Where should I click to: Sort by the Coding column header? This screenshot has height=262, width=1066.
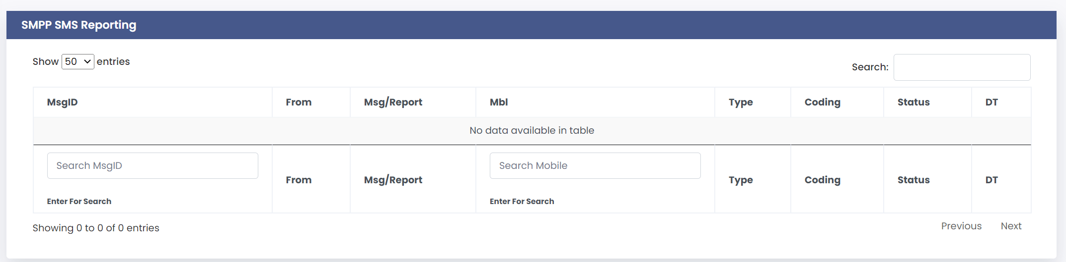pyautogui.click(x=837, y=103)
